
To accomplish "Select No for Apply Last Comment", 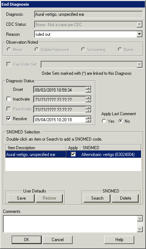I will (121, 121).
